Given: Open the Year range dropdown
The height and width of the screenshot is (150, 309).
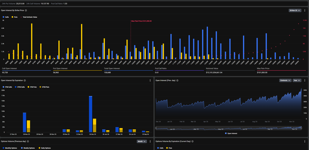Looking at the screenshot, I should point(297,80).
